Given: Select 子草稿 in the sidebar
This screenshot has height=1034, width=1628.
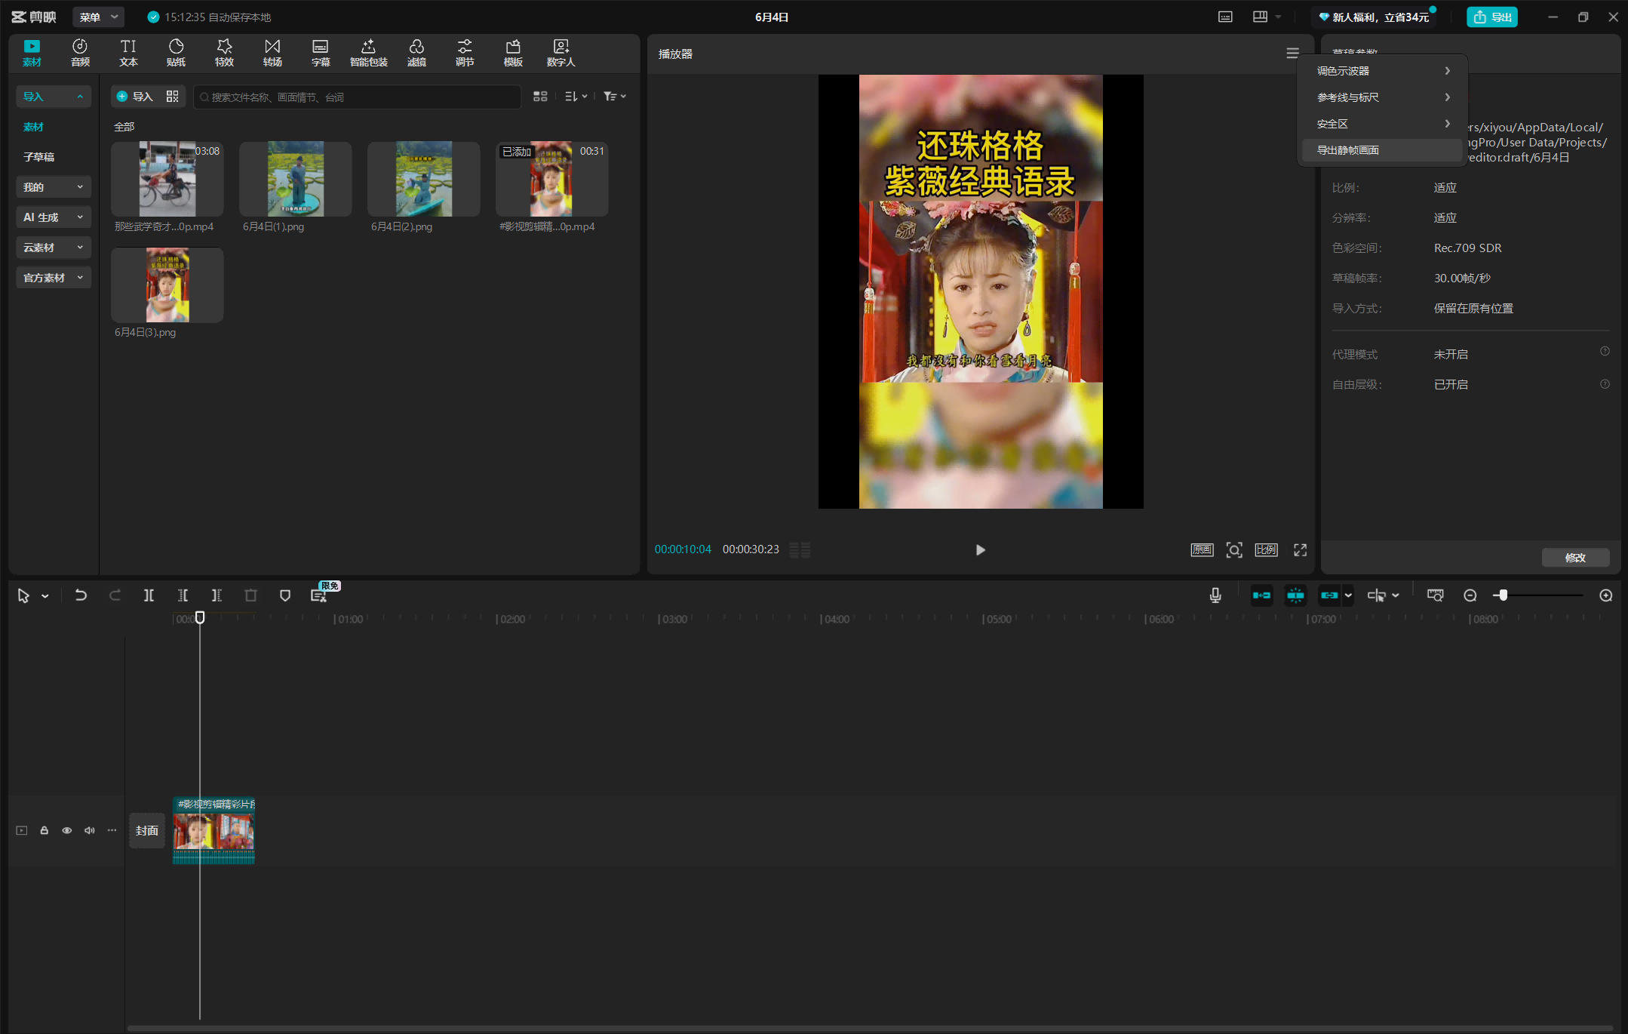Looking at the screenshot, I should (x=39, y=157).
